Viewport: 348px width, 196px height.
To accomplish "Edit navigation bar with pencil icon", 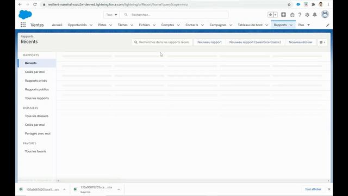I will [x=327, y=25].
